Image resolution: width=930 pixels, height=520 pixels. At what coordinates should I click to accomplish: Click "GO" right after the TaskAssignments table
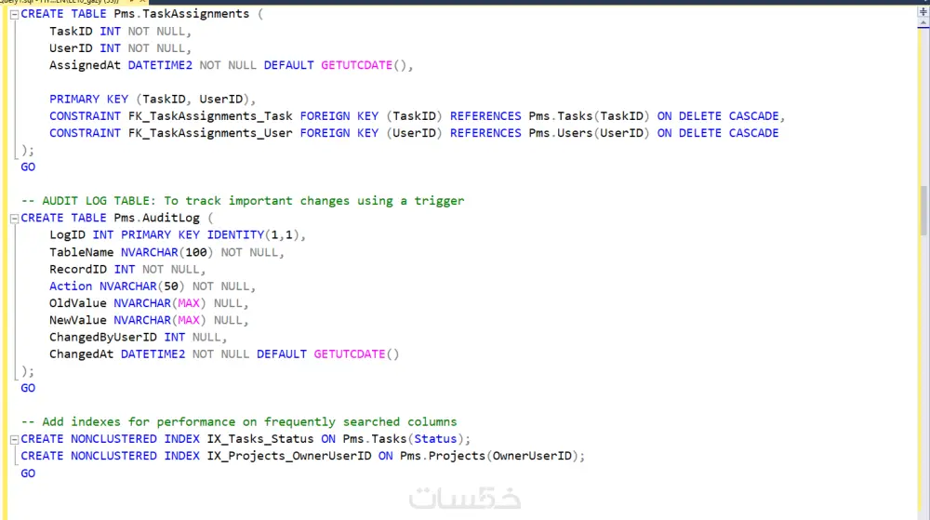(28, 167)
